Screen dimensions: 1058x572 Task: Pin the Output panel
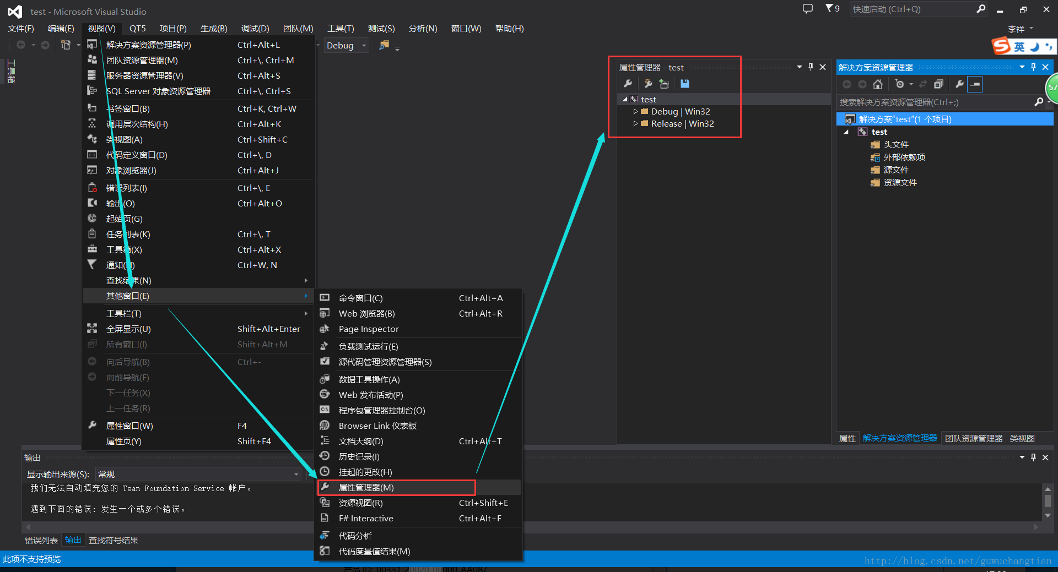click(x=1033, y=457)
